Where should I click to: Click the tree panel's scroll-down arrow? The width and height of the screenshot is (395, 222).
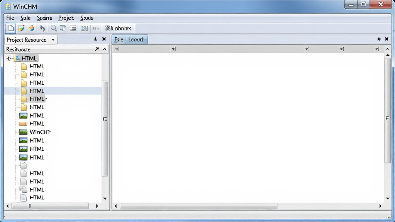(x=105, y=198)
